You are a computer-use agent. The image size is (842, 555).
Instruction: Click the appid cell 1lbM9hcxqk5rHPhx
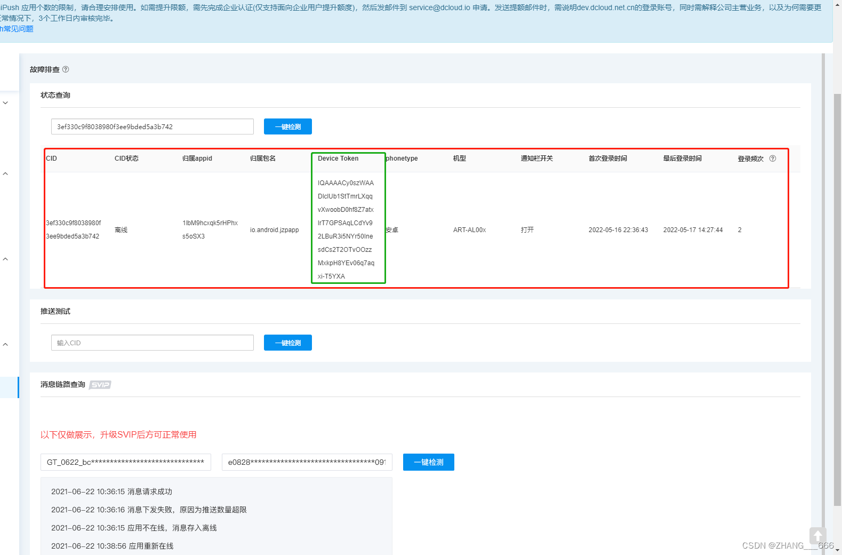point(210,223)
